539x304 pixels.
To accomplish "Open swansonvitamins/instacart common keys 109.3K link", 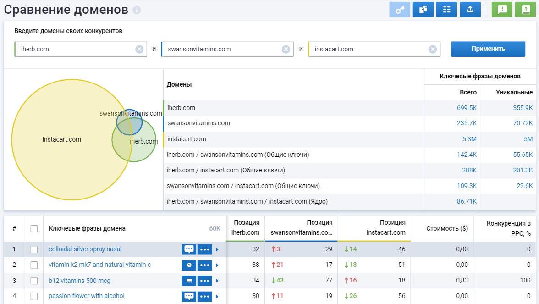I will pos(467,186).
